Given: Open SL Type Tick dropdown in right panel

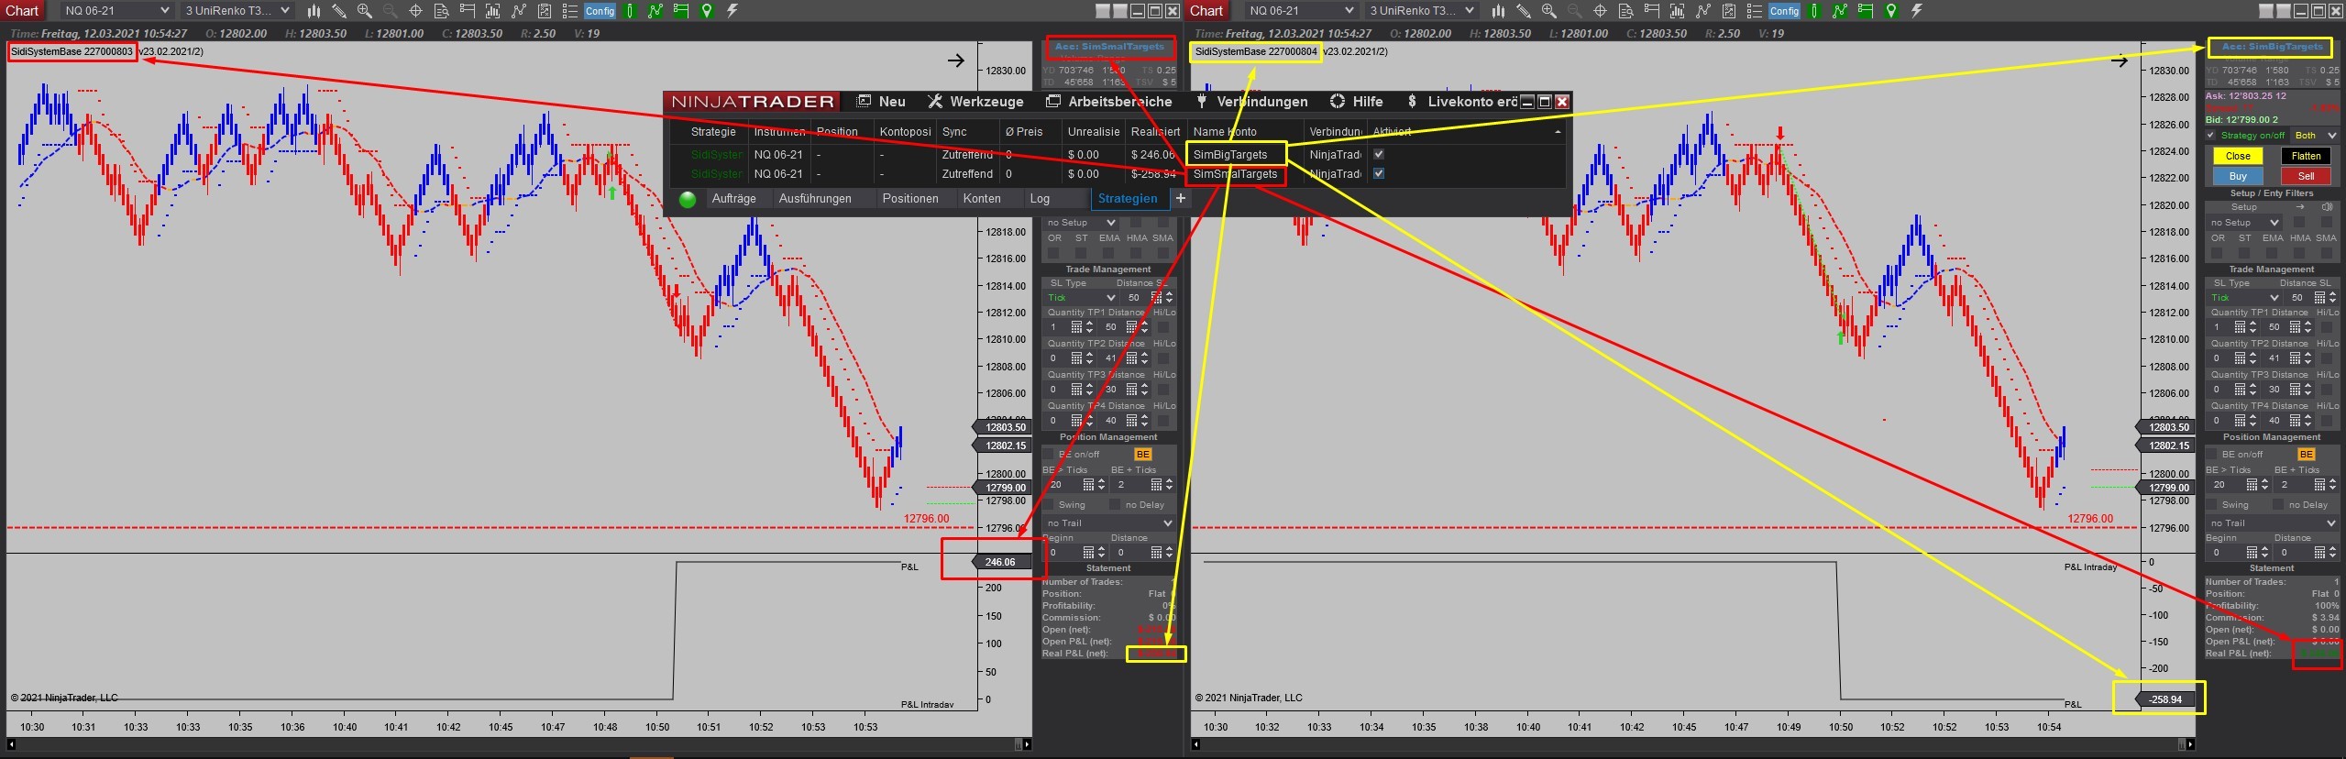Looking at the screenshot, I should [2243, 298].
